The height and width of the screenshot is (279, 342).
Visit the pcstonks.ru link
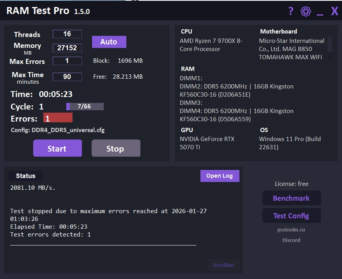point(291,230)
